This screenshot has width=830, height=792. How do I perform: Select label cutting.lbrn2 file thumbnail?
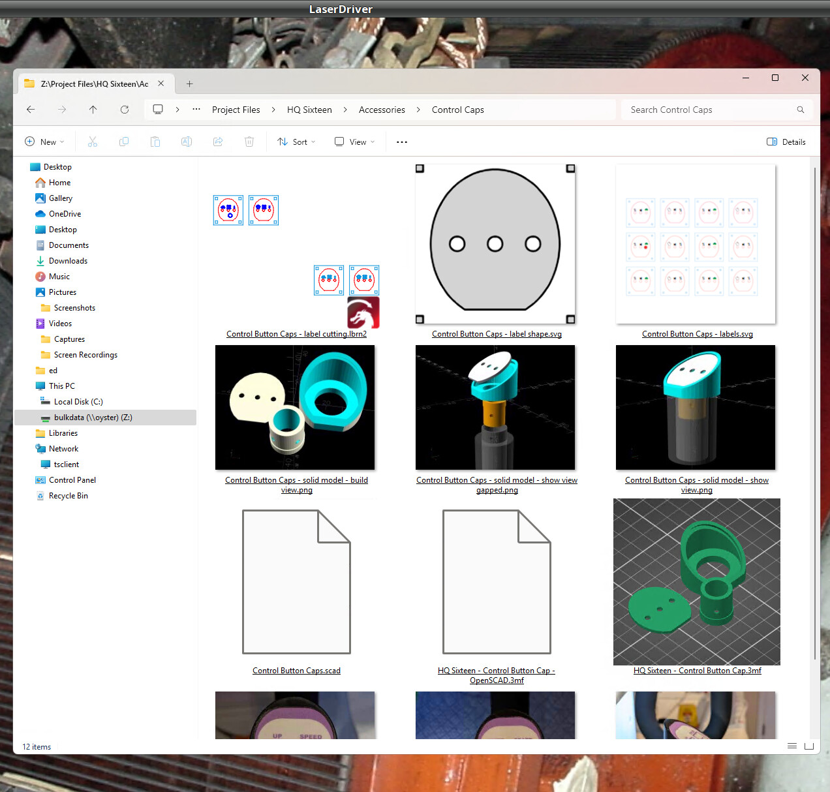pos(296,261)
